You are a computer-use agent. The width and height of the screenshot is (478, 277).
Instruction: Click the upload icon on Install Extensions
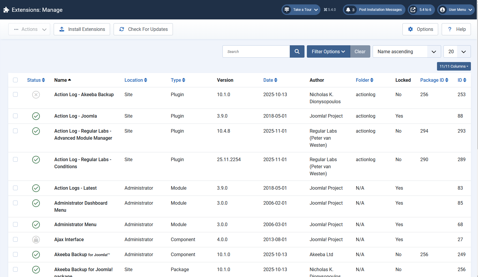coord(62,29)
